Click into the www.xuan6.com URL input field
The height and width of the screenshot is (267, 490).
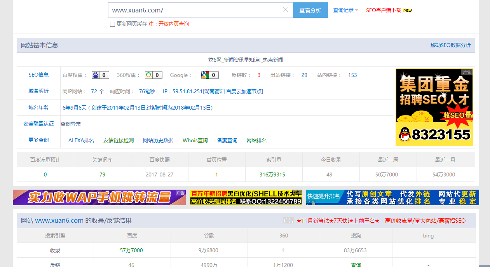coord(194,10)
